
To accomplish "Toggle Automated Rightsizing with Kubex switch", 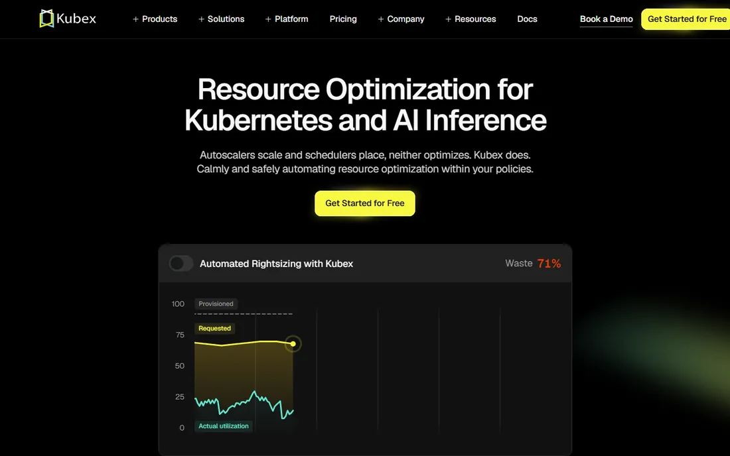I will coord(181,264).
